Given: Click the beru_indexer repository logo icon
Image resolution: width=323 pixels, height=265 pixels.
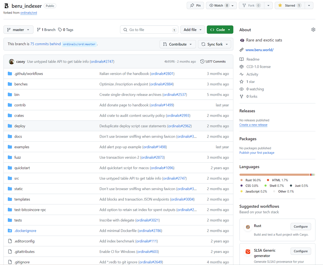Looking at the screenshot, I should tap(6, 6).
